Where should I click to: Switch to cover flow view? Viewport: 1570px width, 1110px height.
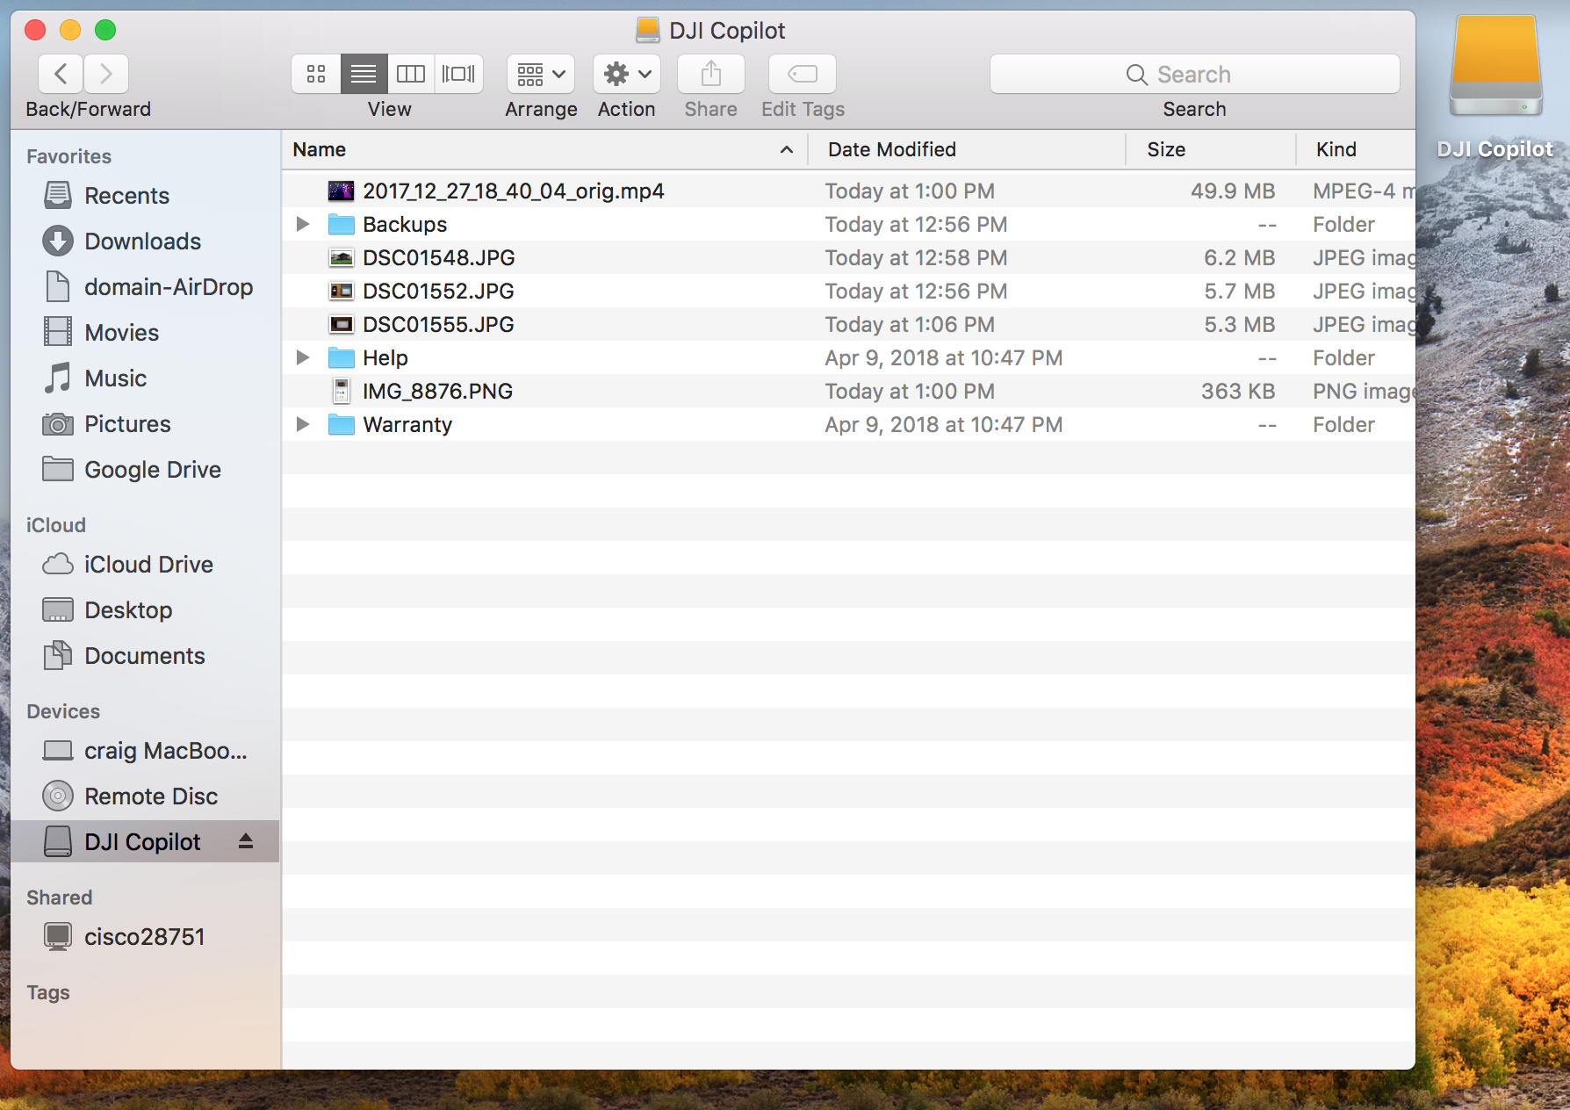point(458,74)
